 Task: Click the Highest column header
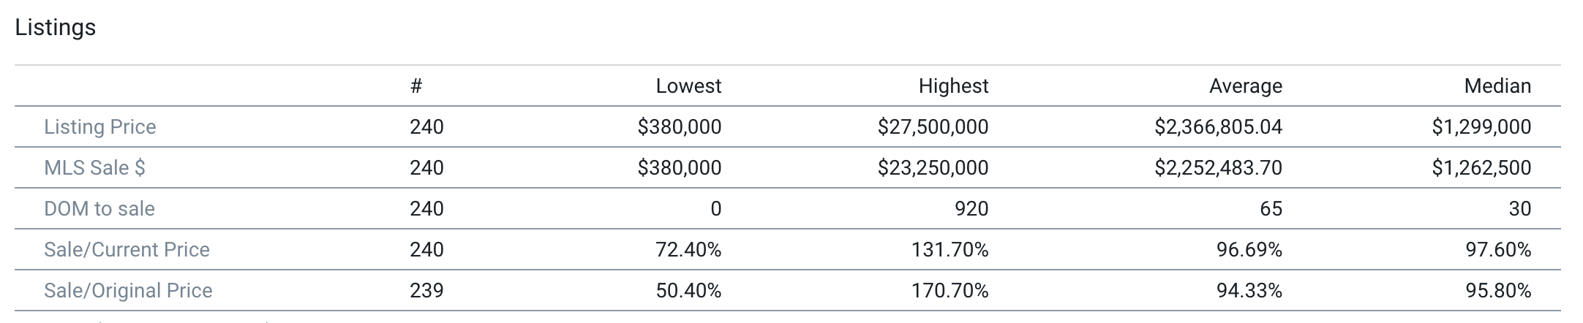[952, 86]
